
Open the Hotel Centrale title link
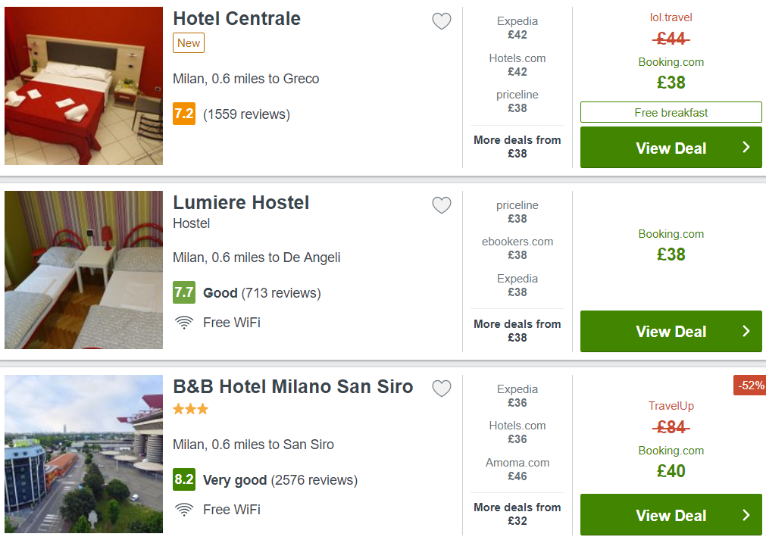click(237, 18)
